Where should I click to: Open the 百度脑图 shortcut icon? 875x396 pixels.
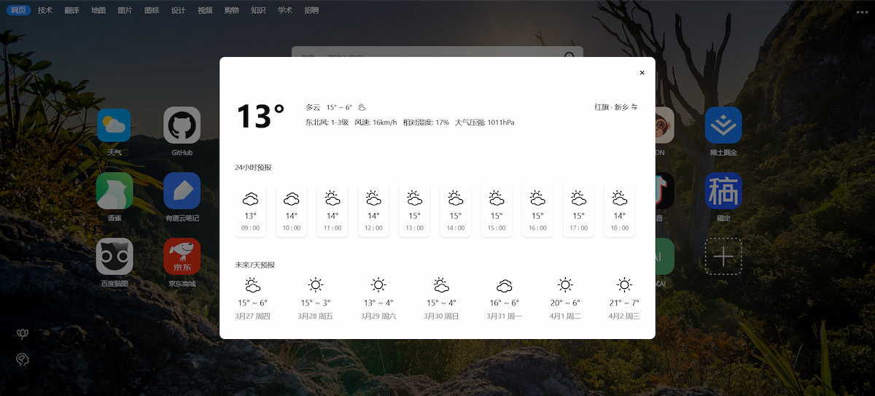[x=114, y=256]
